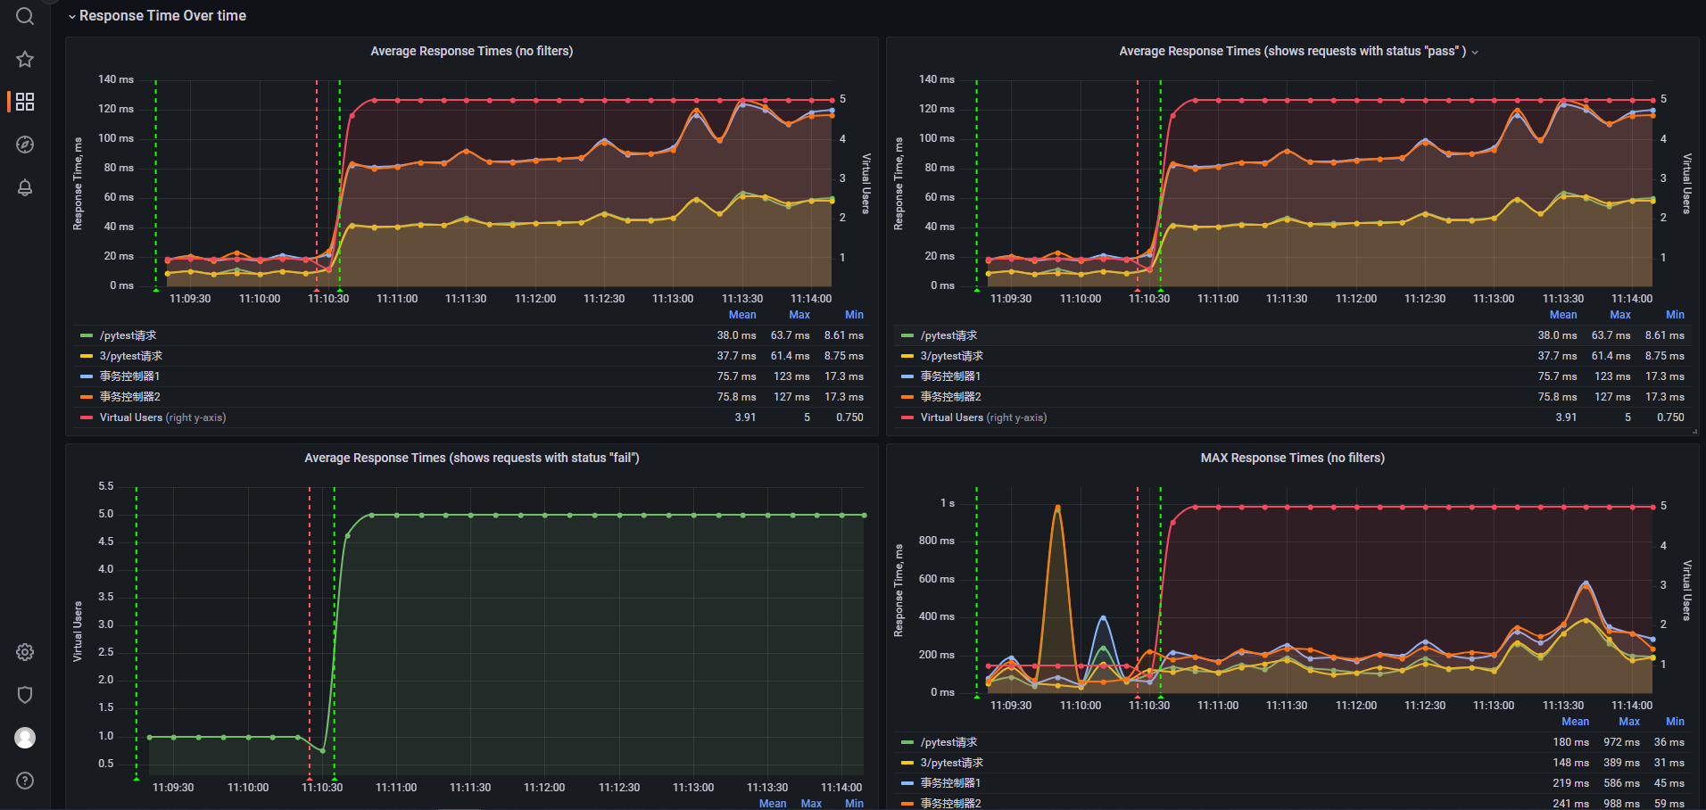Open the status "fail" panel title menu
Image resolution: width=1706 pixels, height=810 pixels.
[472, 458]
